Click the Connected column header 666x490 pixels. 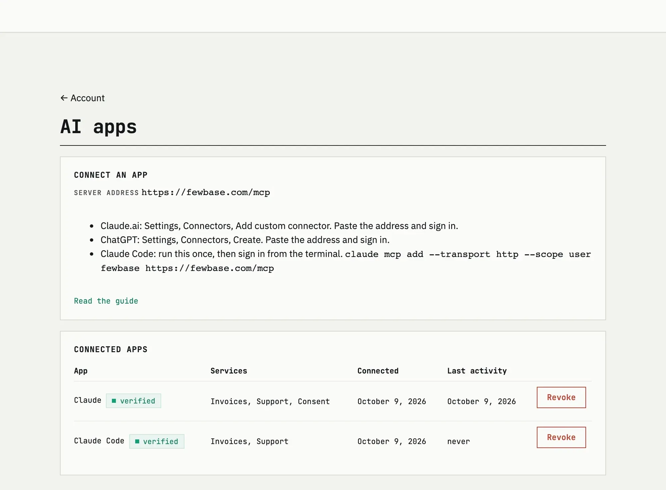click(378, 371)
